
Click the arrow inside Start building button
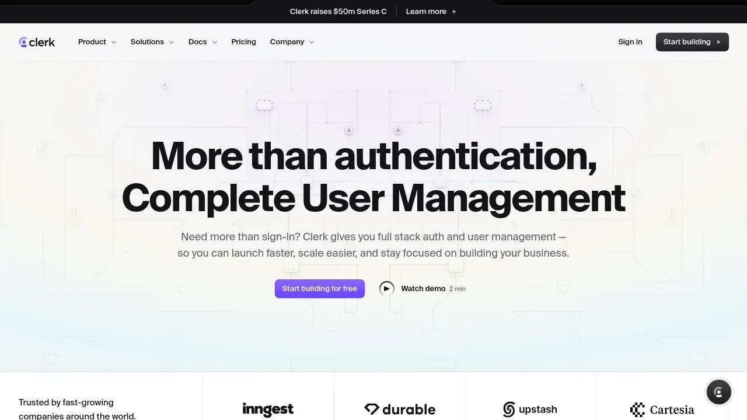tap(719, 42)
